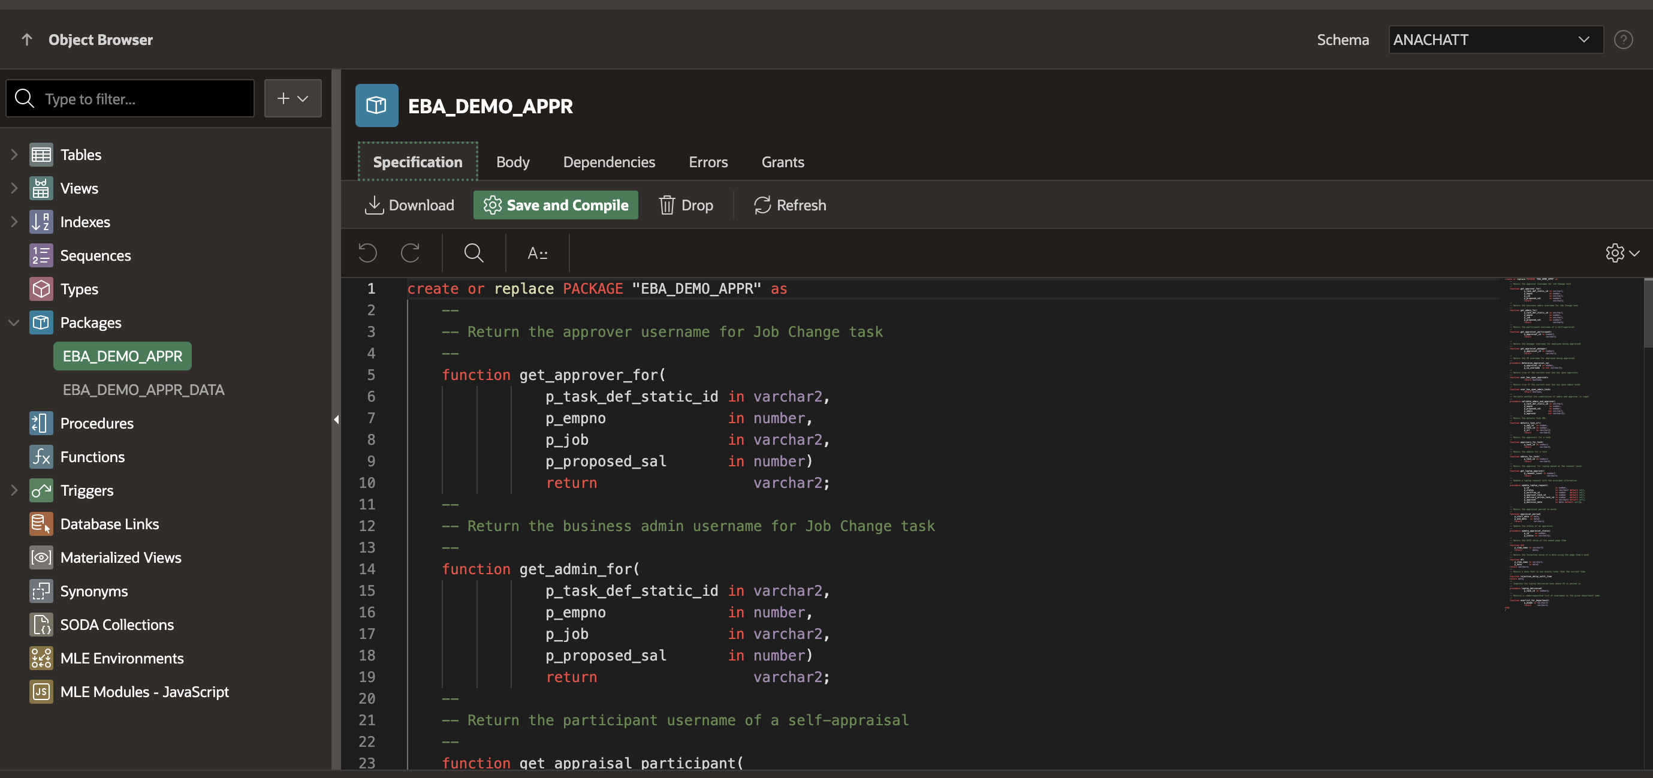1653x778 pixels.
Task: Collapse the Packages tree node
Action: click(x=14, y=322)
